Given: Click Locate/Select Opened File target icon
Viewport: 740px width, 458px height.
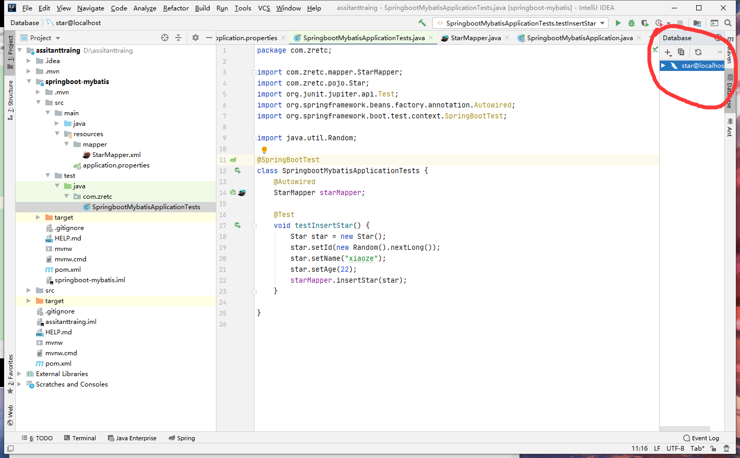Looking at the screenshot, I should pyautogui.click(x=165, y=38).
